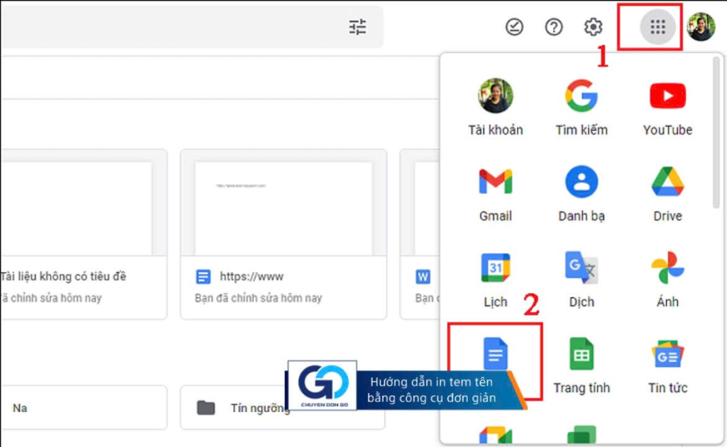
Task: Open Tài khoản in the apps panel
Action: (495, 107)
